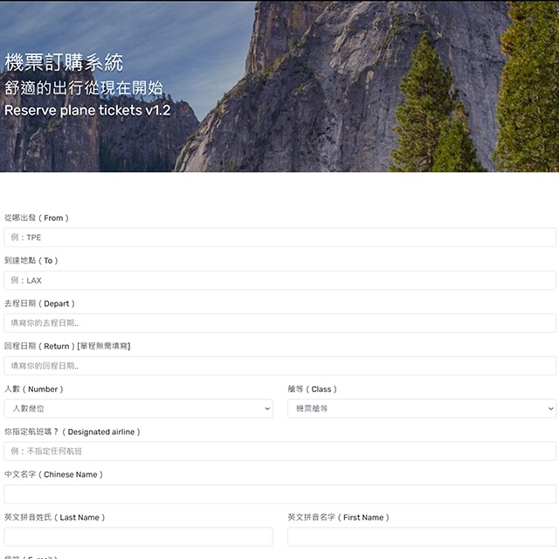Expand the Class cabin dropdown
Screen dimensions: 559x559
[x=421, y=409]
